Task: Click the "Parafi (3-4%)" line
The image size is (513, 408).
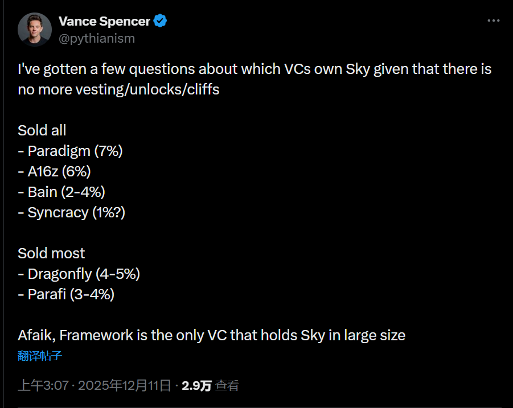Action: click(66, 294)
